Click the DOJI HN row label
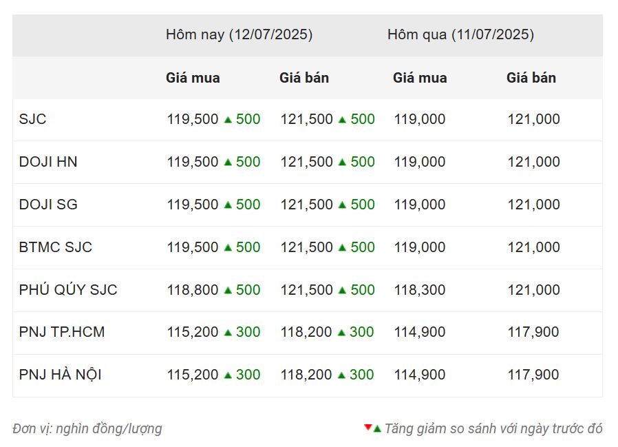 [x=48, y=162]
